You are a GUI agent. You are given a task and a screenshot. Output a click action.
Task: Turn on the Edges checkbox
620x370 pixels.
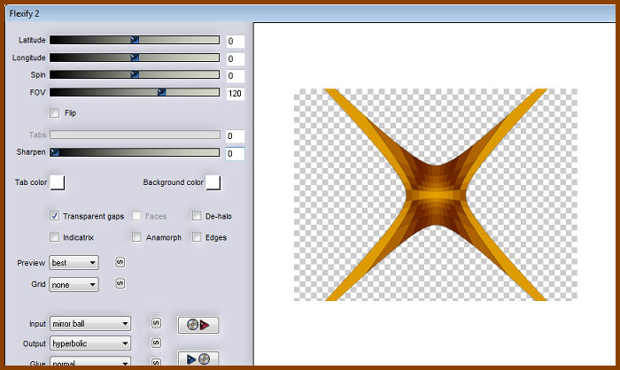(197, 237)
